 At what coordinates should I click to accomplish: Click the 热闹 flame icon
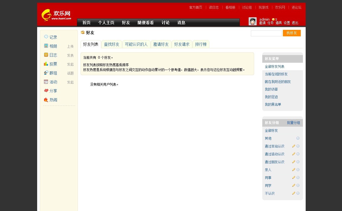pyautogui.click(x=46, y=100)
